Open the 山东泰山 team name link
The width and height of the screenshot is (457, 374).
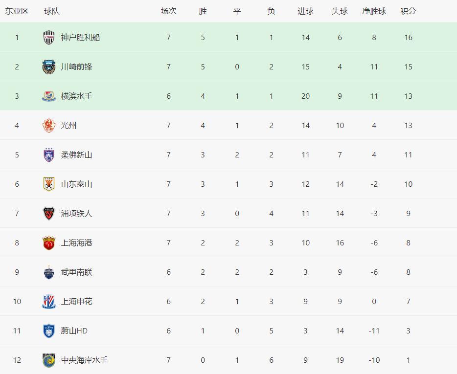point(76,184)
